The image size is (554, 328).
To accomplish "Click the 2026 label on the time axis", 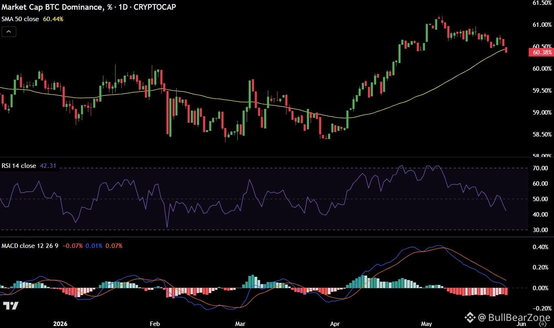I will pos(60,324).
